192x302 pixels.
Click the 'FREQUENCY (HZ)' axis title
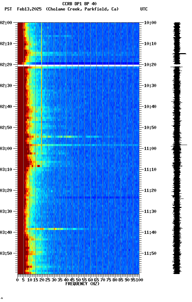pos(82,284)
